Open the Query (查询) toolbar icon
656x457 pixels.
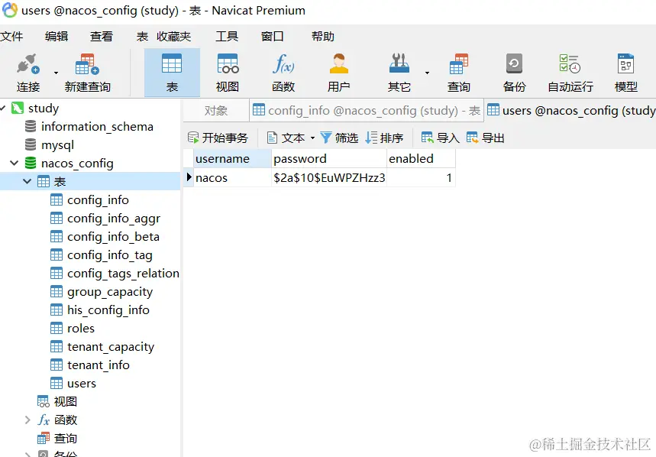tap(459, 73)
